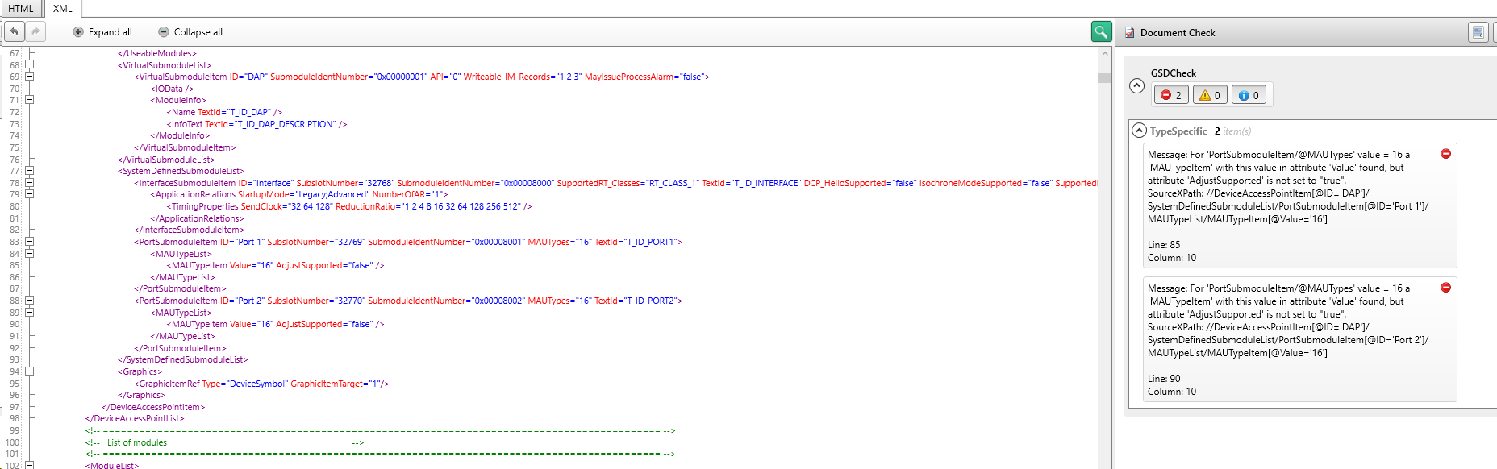Viewport: 1497px width, 469px height.
Task: Click the </UseableModules> closing tag
Action: (157, 53)
